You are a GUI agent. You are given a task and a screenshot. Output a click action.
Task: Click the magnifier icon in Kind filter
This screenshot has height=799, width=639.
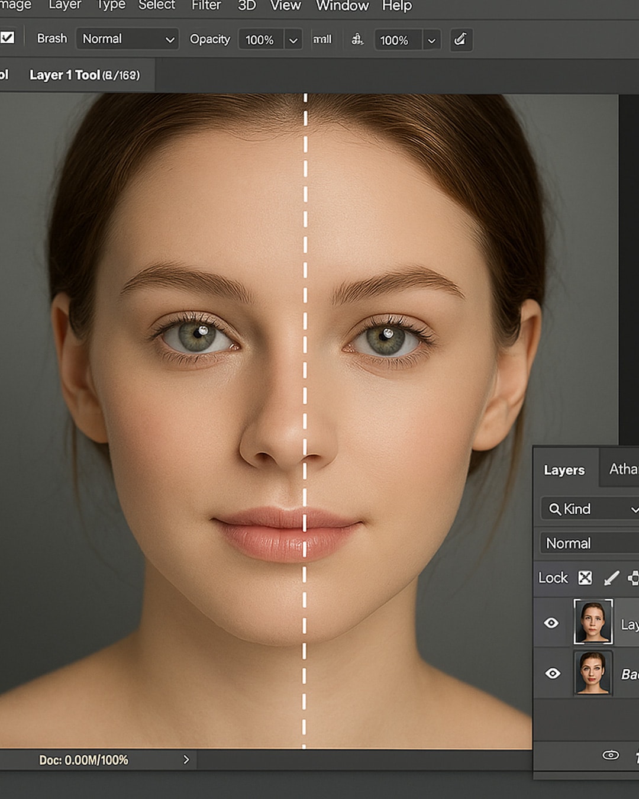554,509
